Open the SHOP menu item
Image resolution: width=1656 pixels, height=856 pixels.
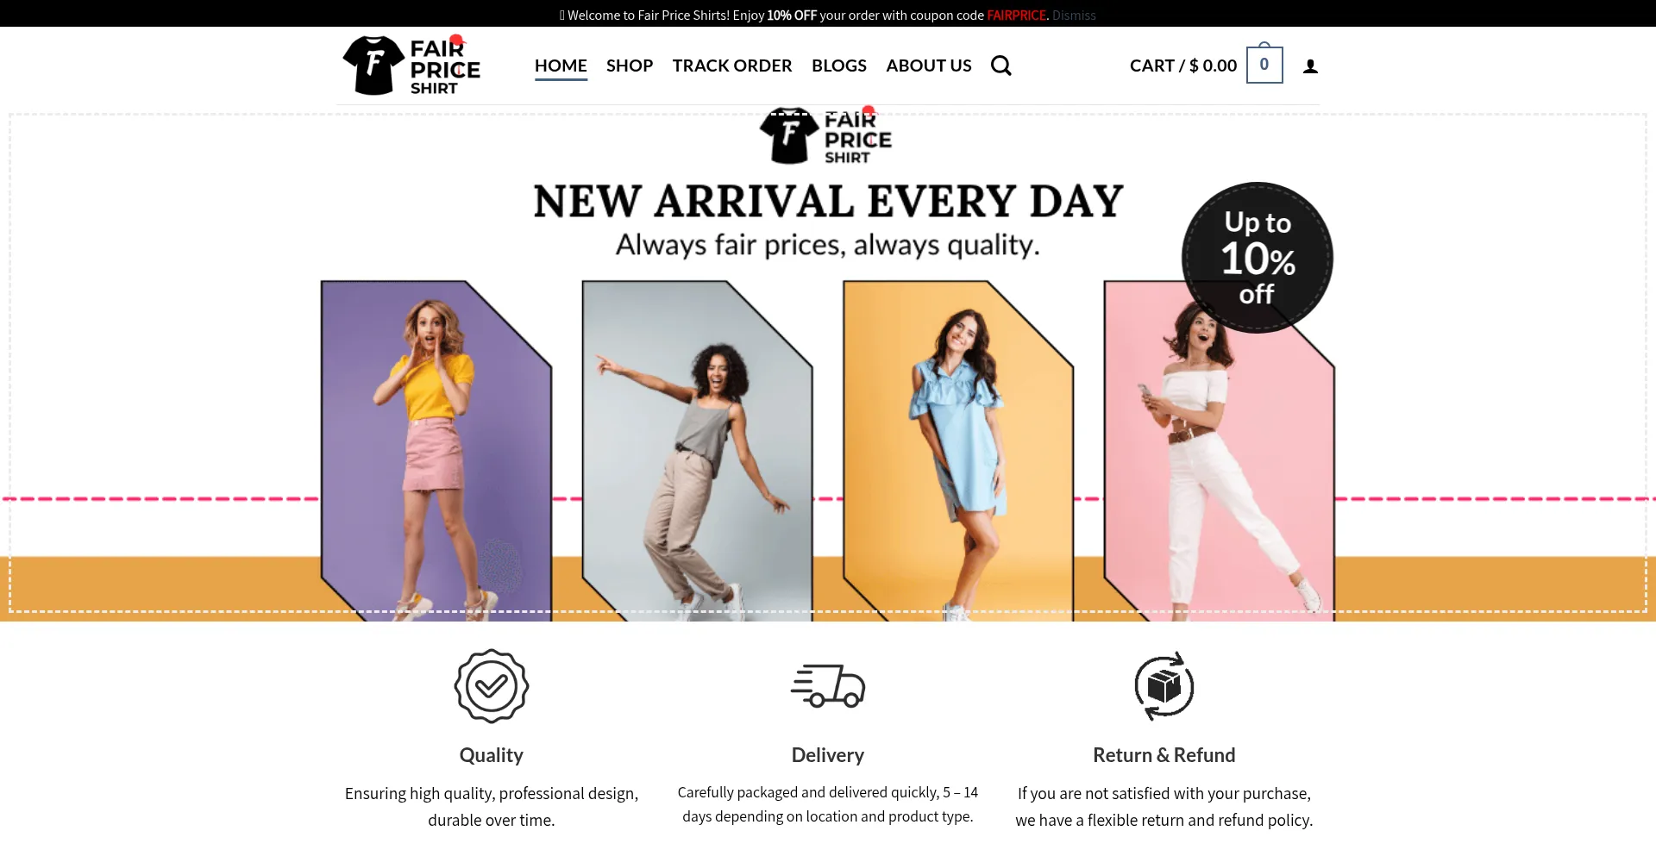click(630, 66)
